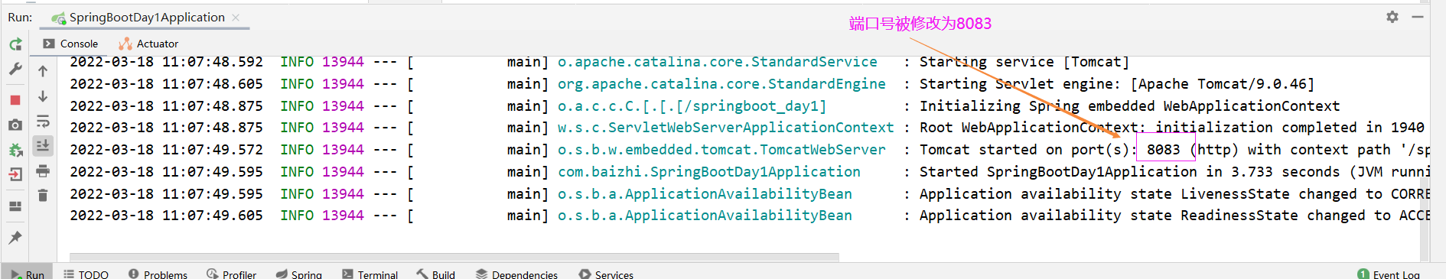Click the down arrow to next stack frame
Image resolution: width=1446 pixels, height=279 pixels.
(43, 96)
